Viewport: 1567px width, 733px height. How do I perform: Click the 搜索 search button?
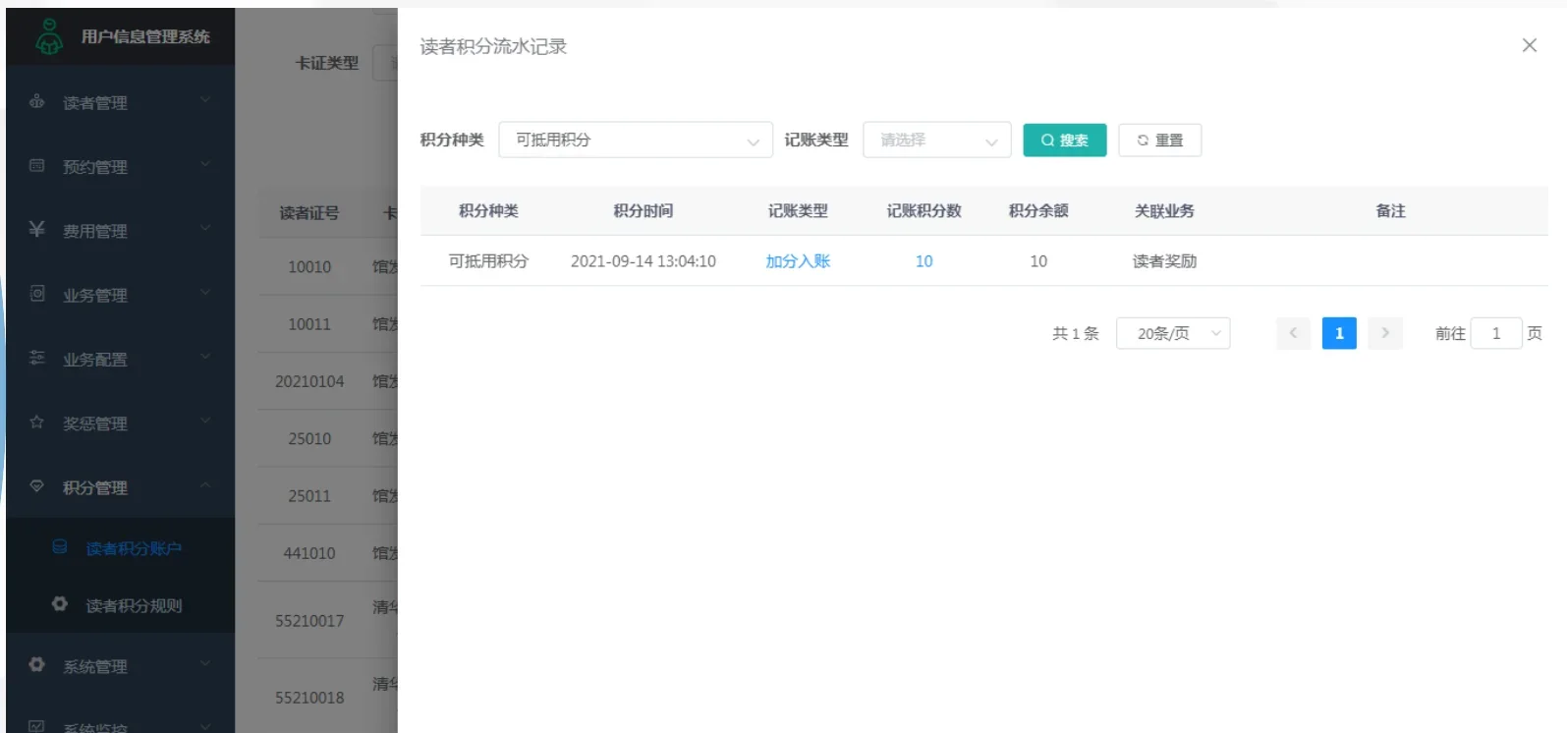click(1065, 140)
